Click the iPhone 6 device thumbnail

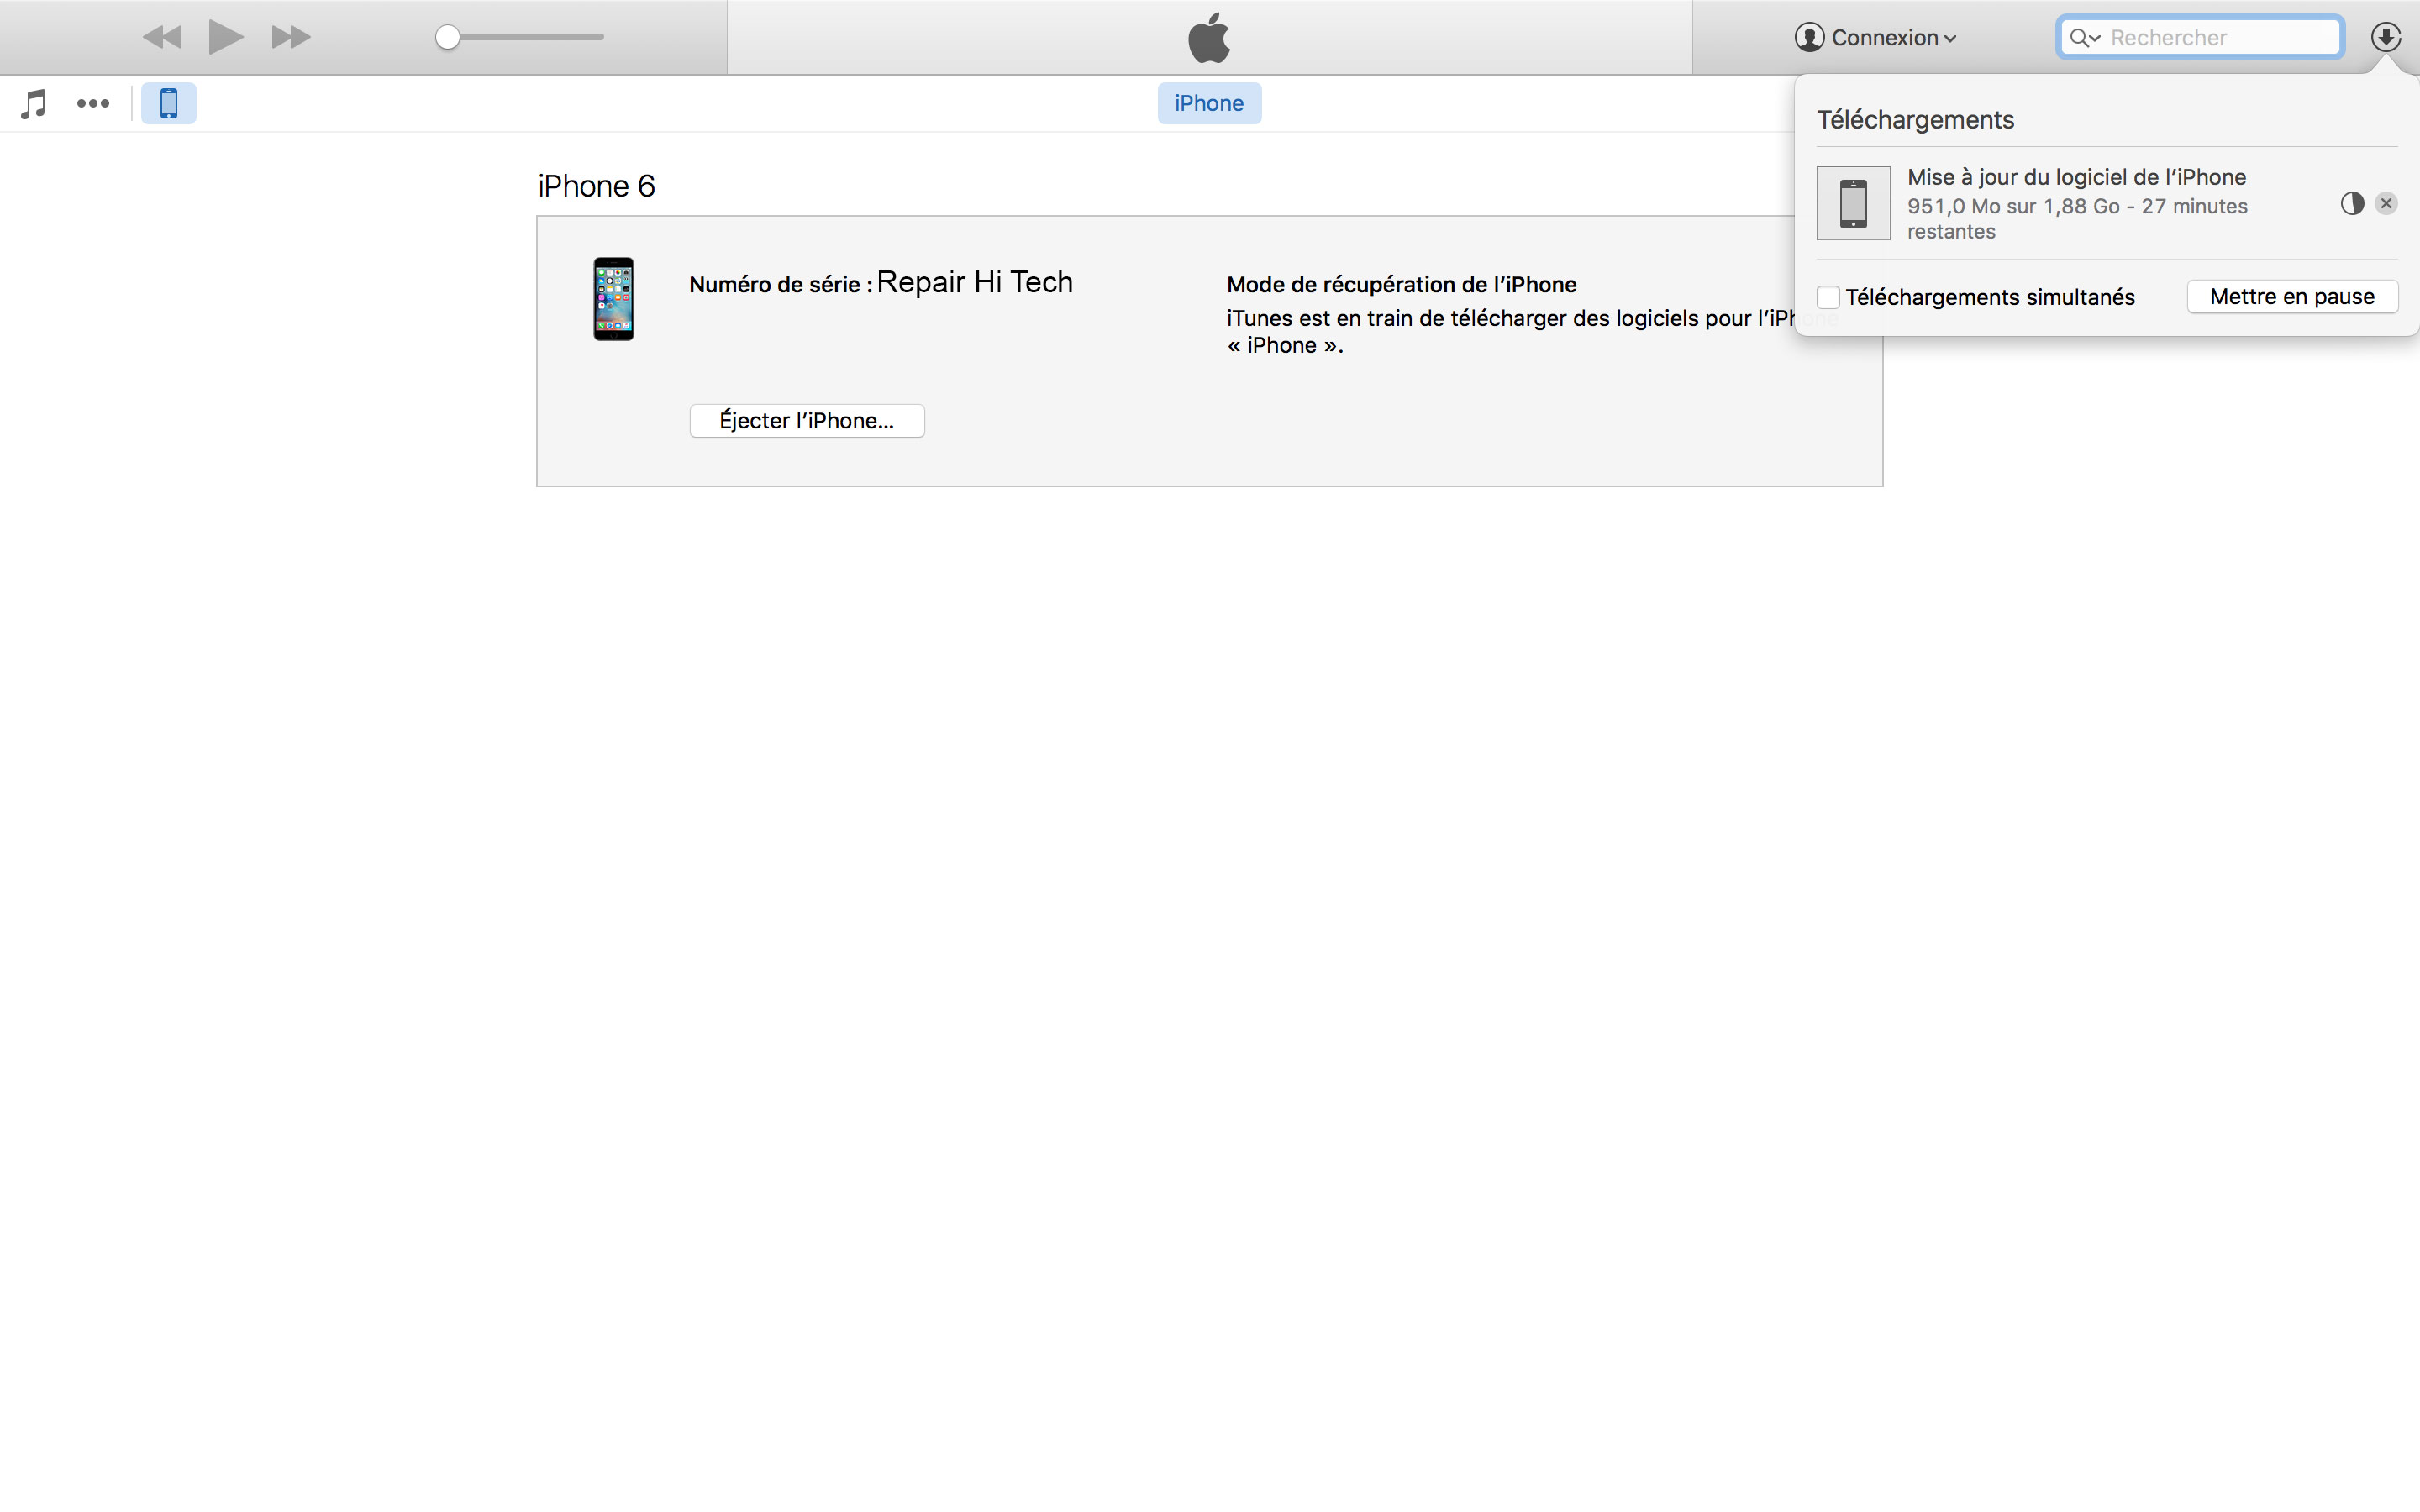613,299
